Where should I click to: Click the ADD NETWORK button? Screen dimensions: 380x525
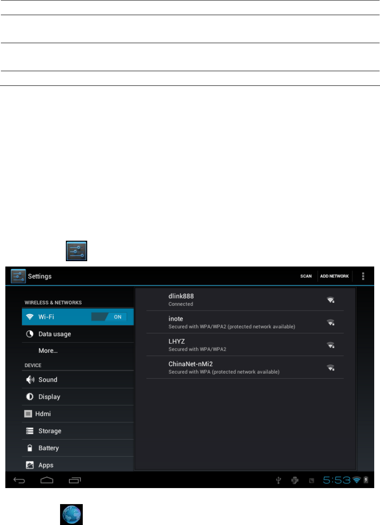334,276
